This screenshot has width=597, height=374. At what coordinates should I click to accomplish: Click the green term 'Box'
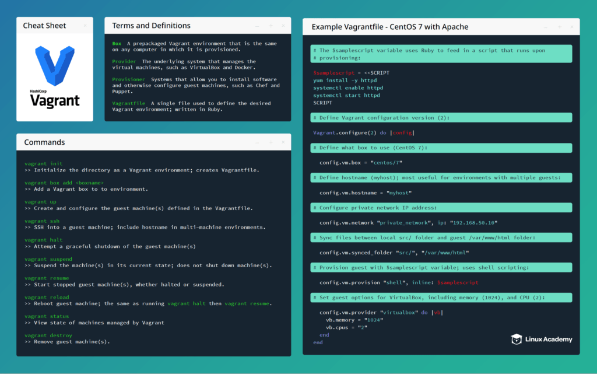coord(117,43)
